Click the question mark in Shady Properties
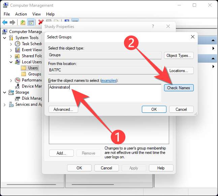 (x=153, y=26)
